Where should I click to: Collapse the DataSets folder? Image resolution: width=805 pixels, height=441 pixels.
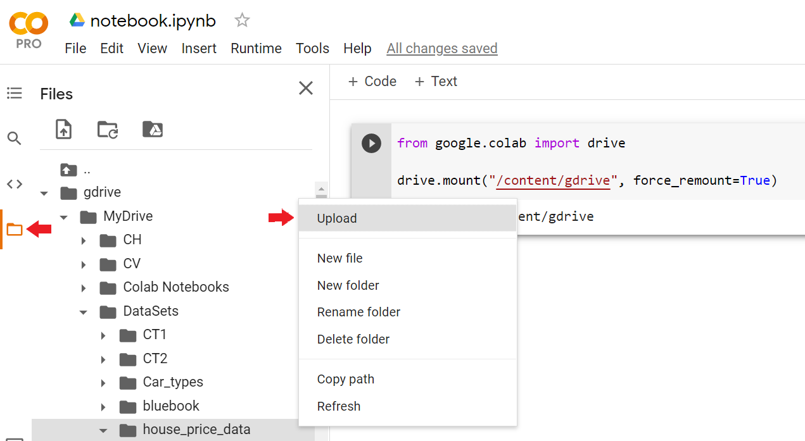pos(83,311)
